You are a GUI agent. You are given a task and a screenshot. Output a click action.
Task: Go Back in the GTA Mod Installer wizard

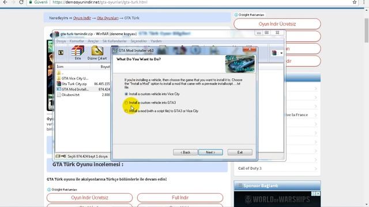tap(185, 152)
